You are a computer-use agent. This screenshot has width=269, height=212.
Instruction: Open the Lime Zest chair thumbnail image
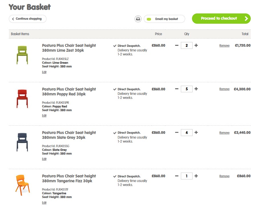22,55
